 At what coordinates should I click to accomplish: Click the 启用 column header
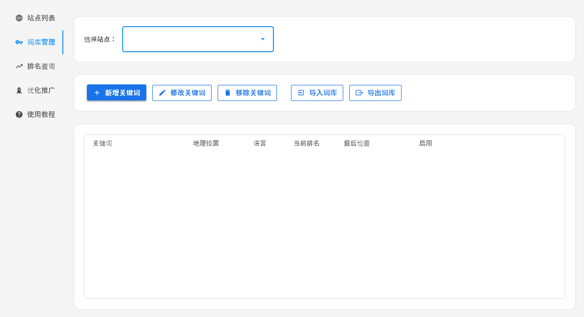point(426,144)
